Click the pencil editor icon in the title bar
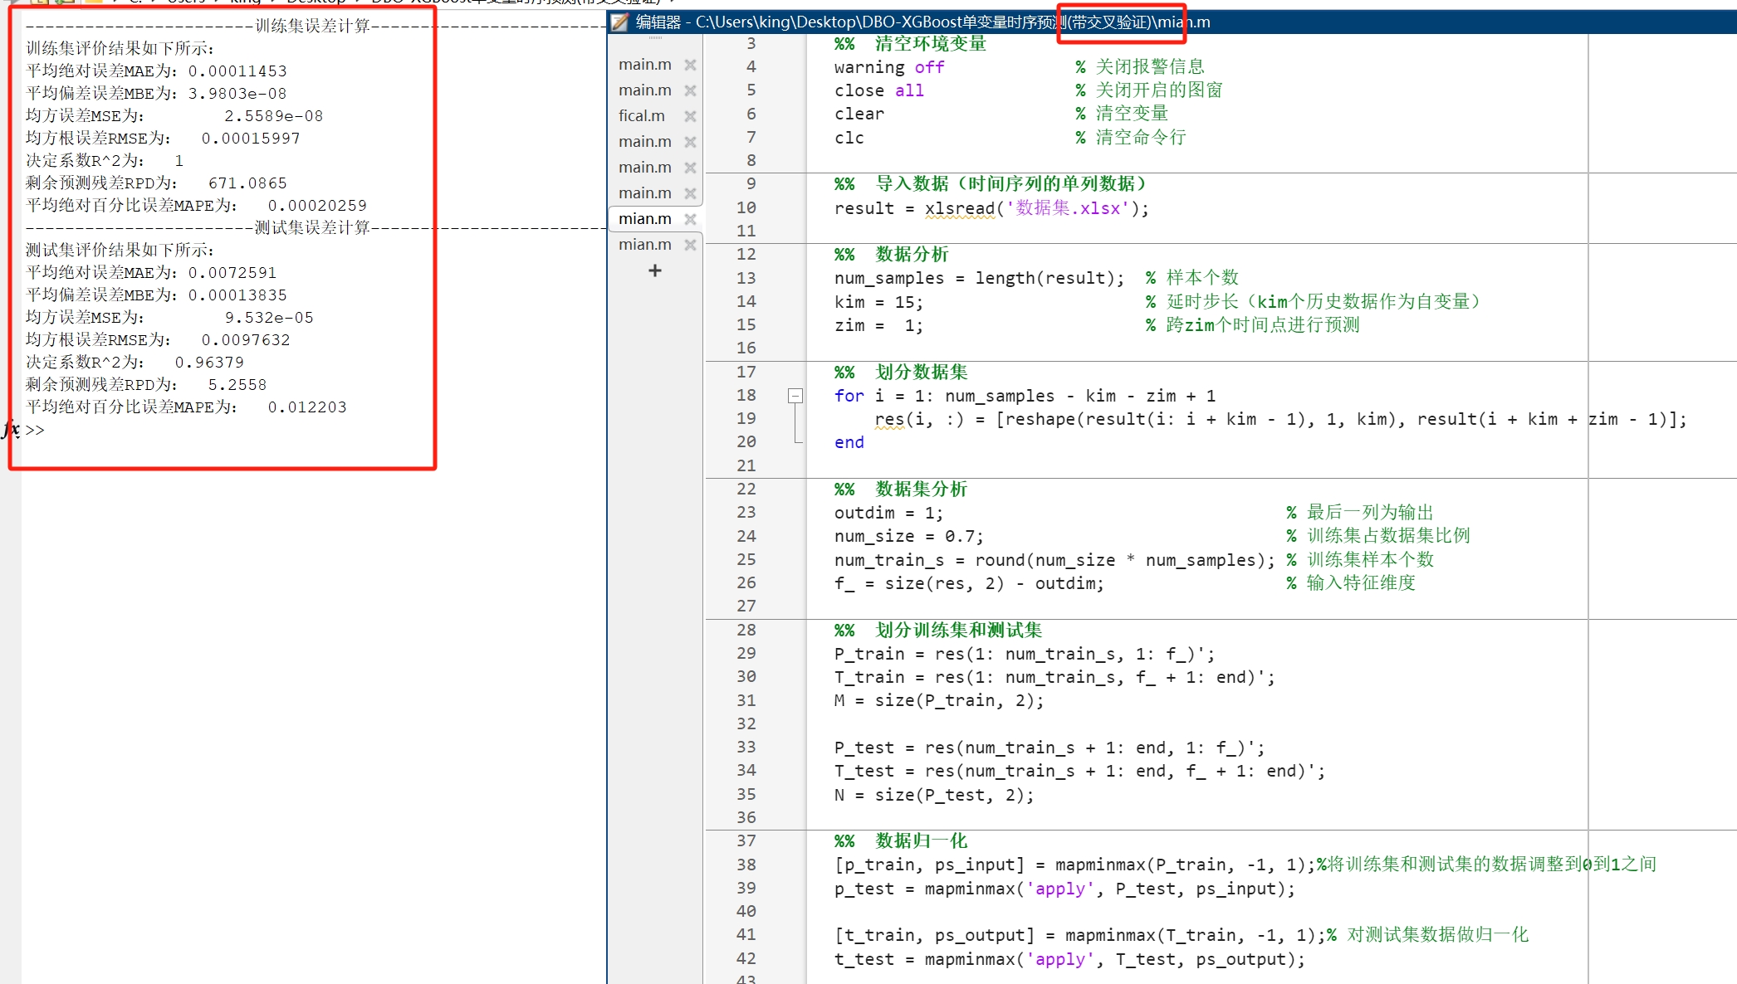This screenshot has height=984, width=1737. pos(619,22)
